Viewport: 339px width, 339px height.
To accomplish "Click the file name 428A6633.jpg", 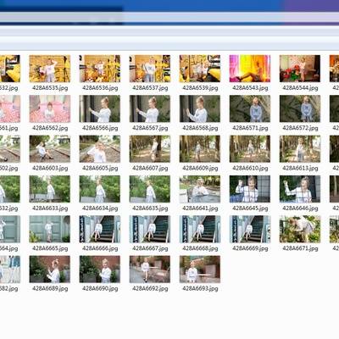I will (x=50, y=208).
